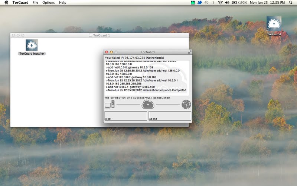Select the TorGuard Installer icon

32,45
